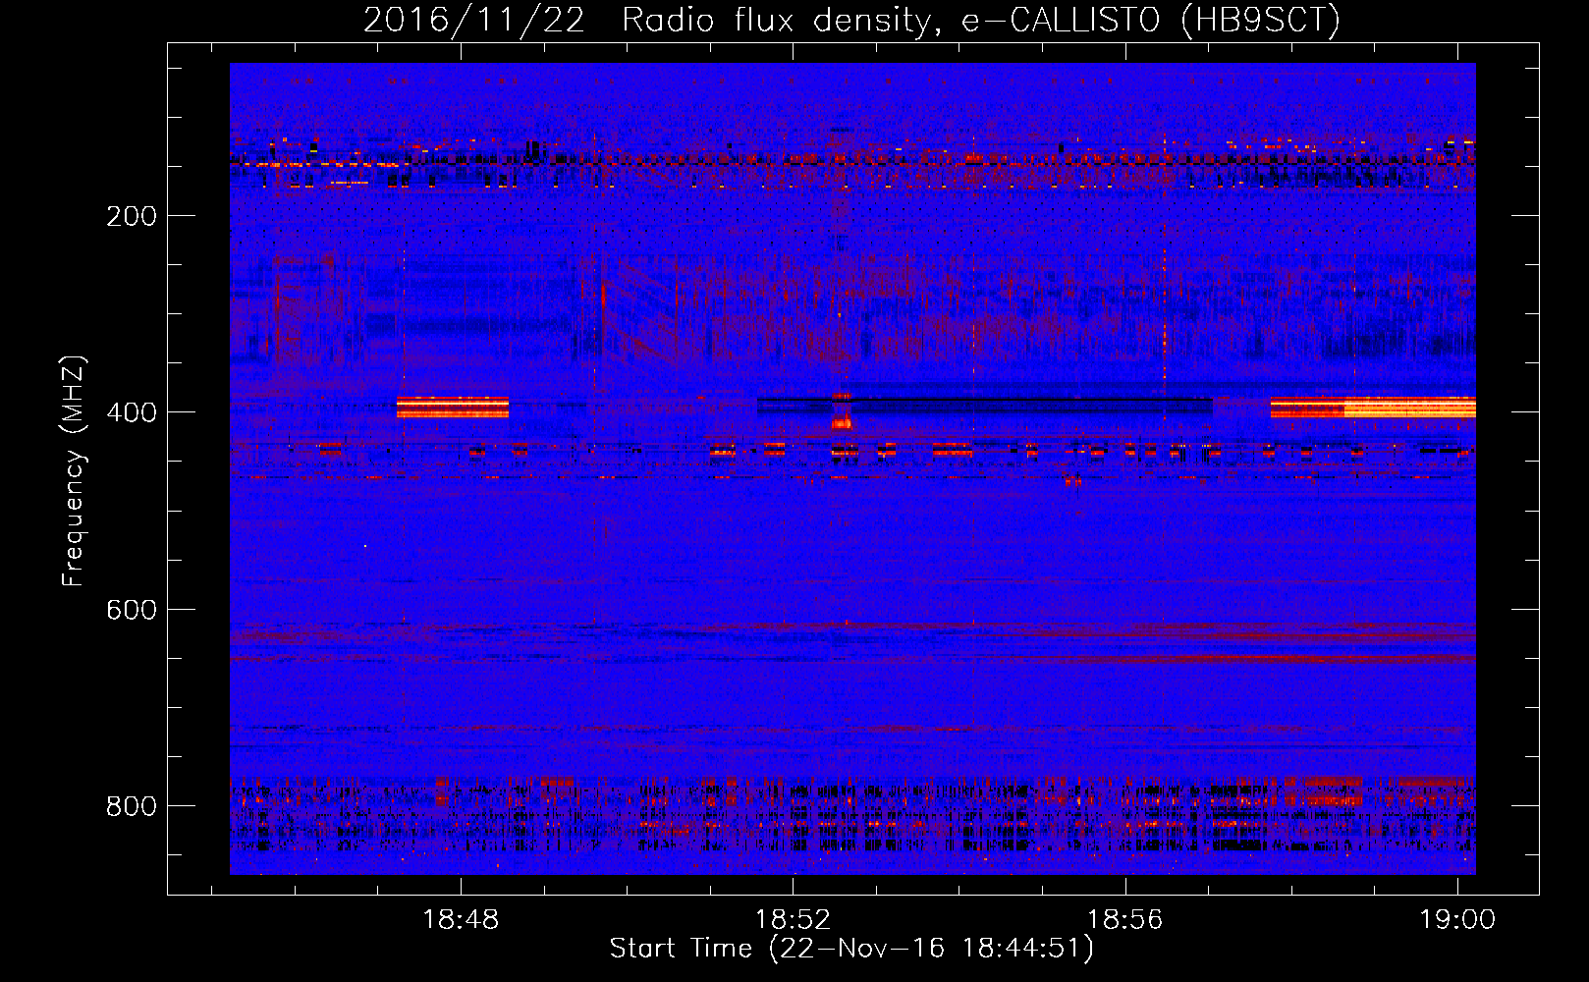
Task: Click the 600 frequency tick label
Action: point(132,610)
